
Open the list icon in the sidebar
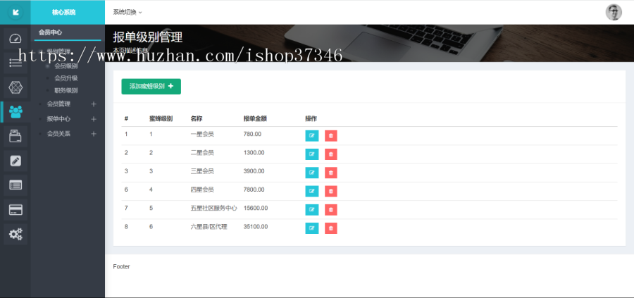[x=15, y=63]
